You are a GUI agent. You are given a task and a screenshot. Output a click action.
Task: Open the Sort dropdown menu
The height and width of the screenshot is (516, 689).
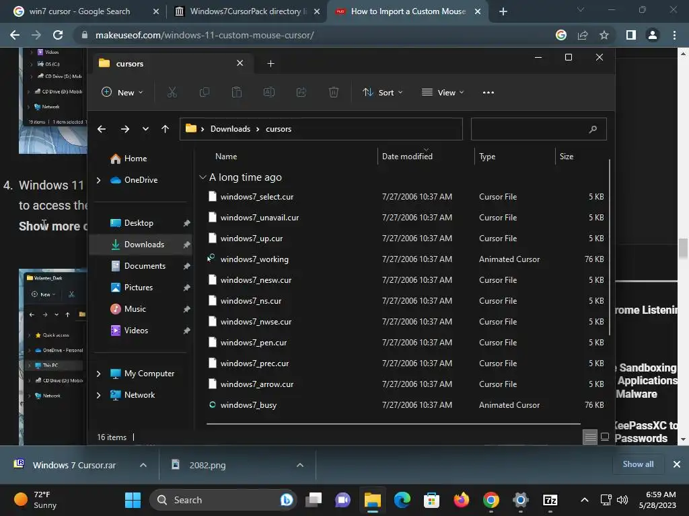click(x=382, y=92)
